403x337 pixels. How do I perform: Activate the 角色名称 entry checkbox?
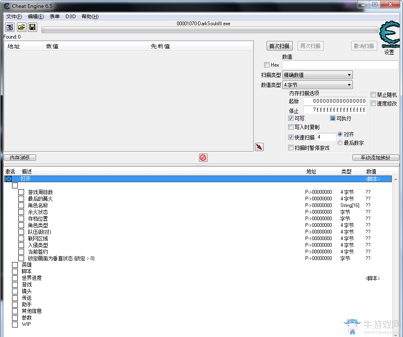pos(21,205)
